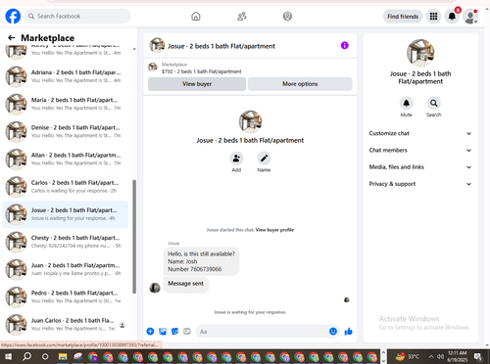The image size is (490, 364).
Task: Open the Notifications bell icon
Action: click(x=452, y=16)
